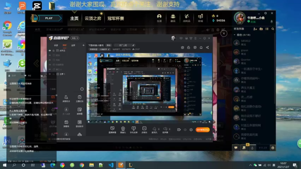Collapse the 综合 (0/18) friends group

click(234, 35)
